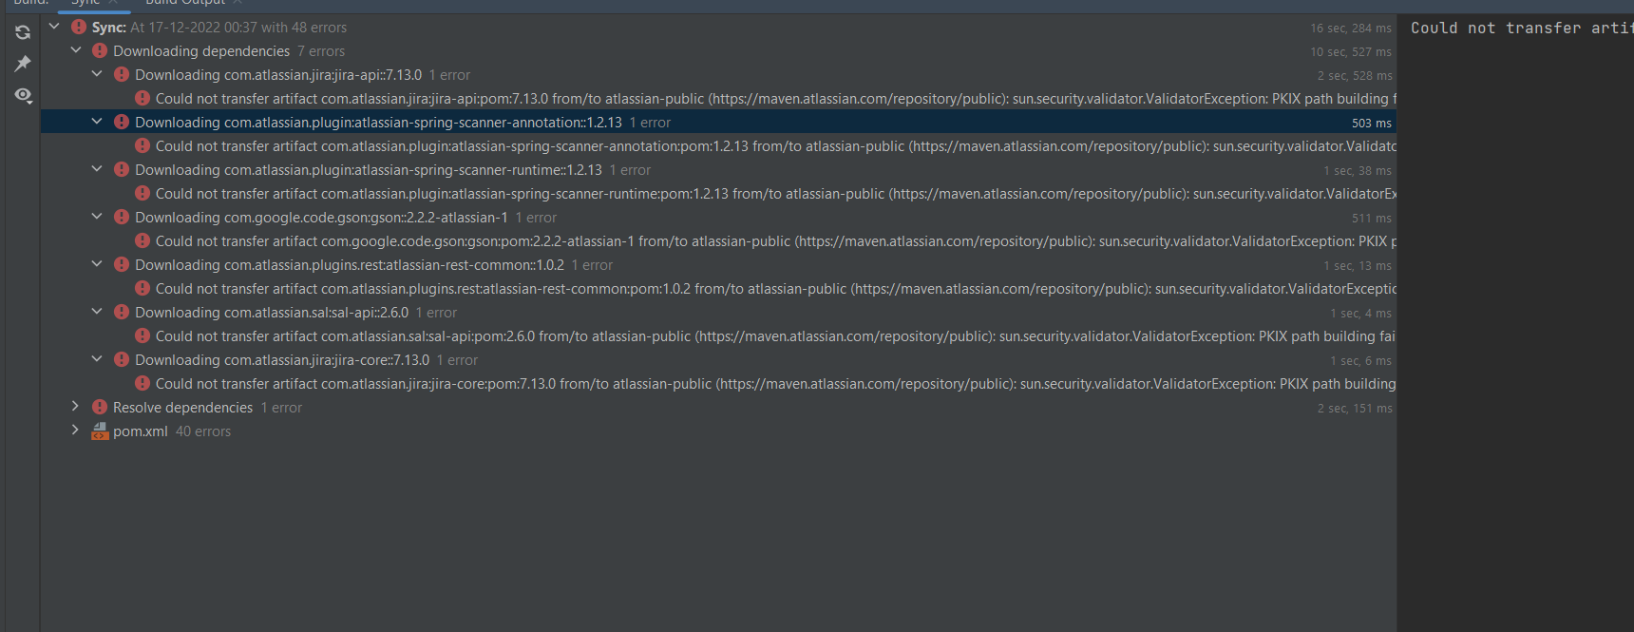Click the error icon next to spring-scanner-runtime download
Viewport: 1634px width, 632px height.
pos(122,170)
